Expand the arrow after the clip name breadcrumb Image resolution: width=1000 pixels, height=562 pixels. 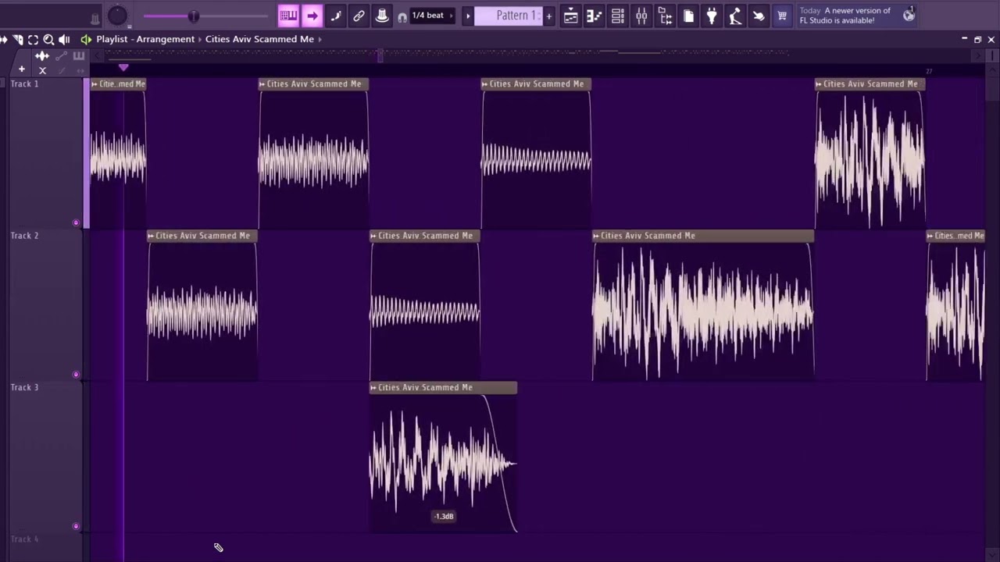coord(320,39)
